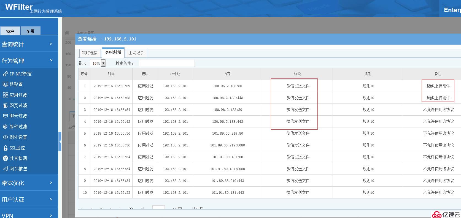
Task: Collapse the 行为管理 section
Action: tap(29, 61)
